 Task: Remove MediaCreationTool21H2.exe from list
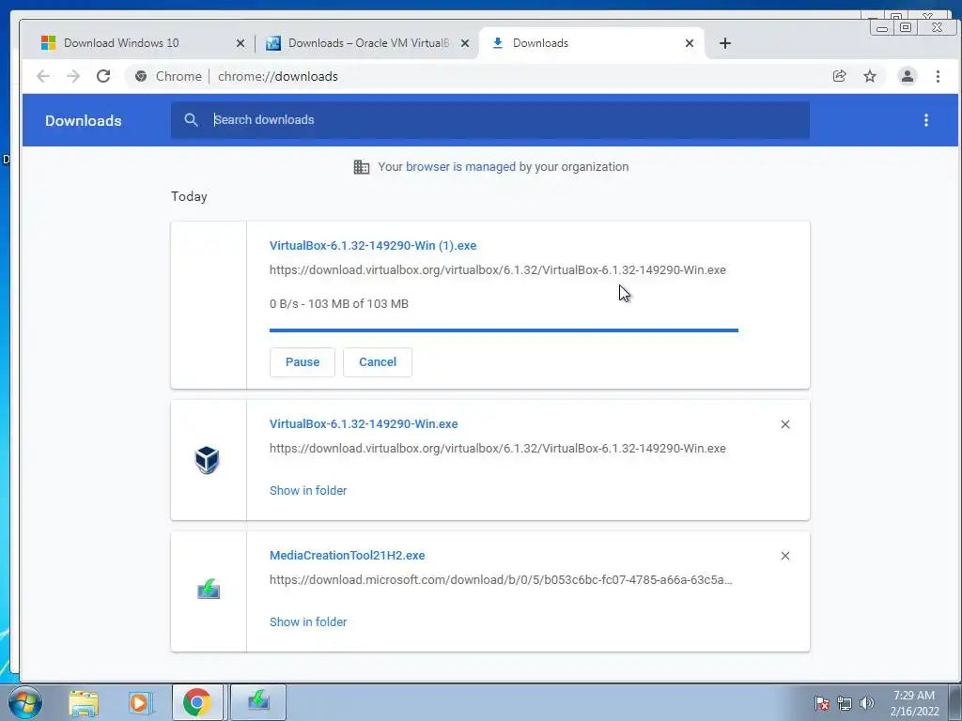(x=784, y=556)
